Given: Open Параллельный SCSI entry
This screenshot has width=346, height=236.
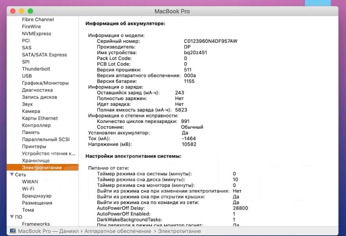Looking at the screenshot, I should click(45, 140).
